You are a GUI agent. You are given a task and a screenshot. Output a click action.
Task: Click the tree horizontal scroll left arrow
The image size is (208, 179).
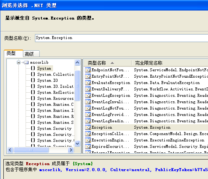pos(10,150)
